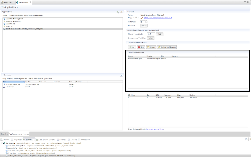Image resolution: width=251 pixels, height=157 pixels.
Task: Sort Services table by Name column
Action: 13,82
